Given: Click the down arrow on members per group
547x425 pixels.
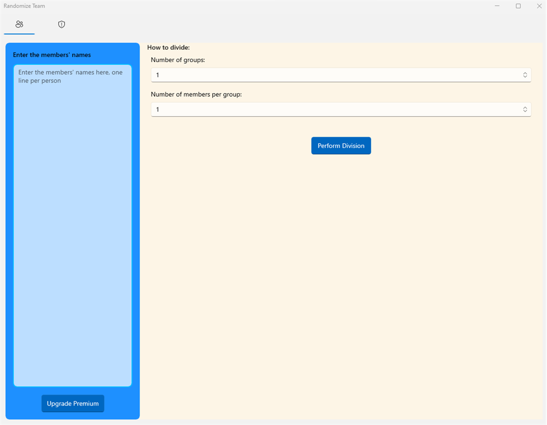Looking at the screenshot, I should pyautogui.click(x=525, y=111).
